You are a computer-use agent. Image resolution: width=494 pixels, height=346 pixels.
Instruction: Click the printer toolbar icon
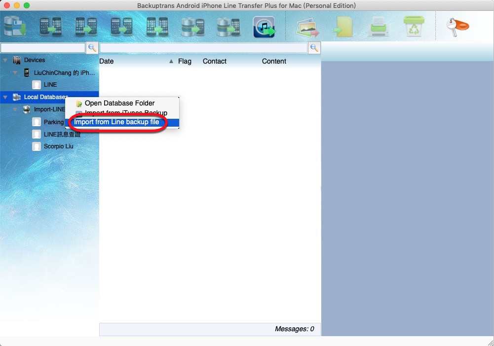(x=379, y=27)
